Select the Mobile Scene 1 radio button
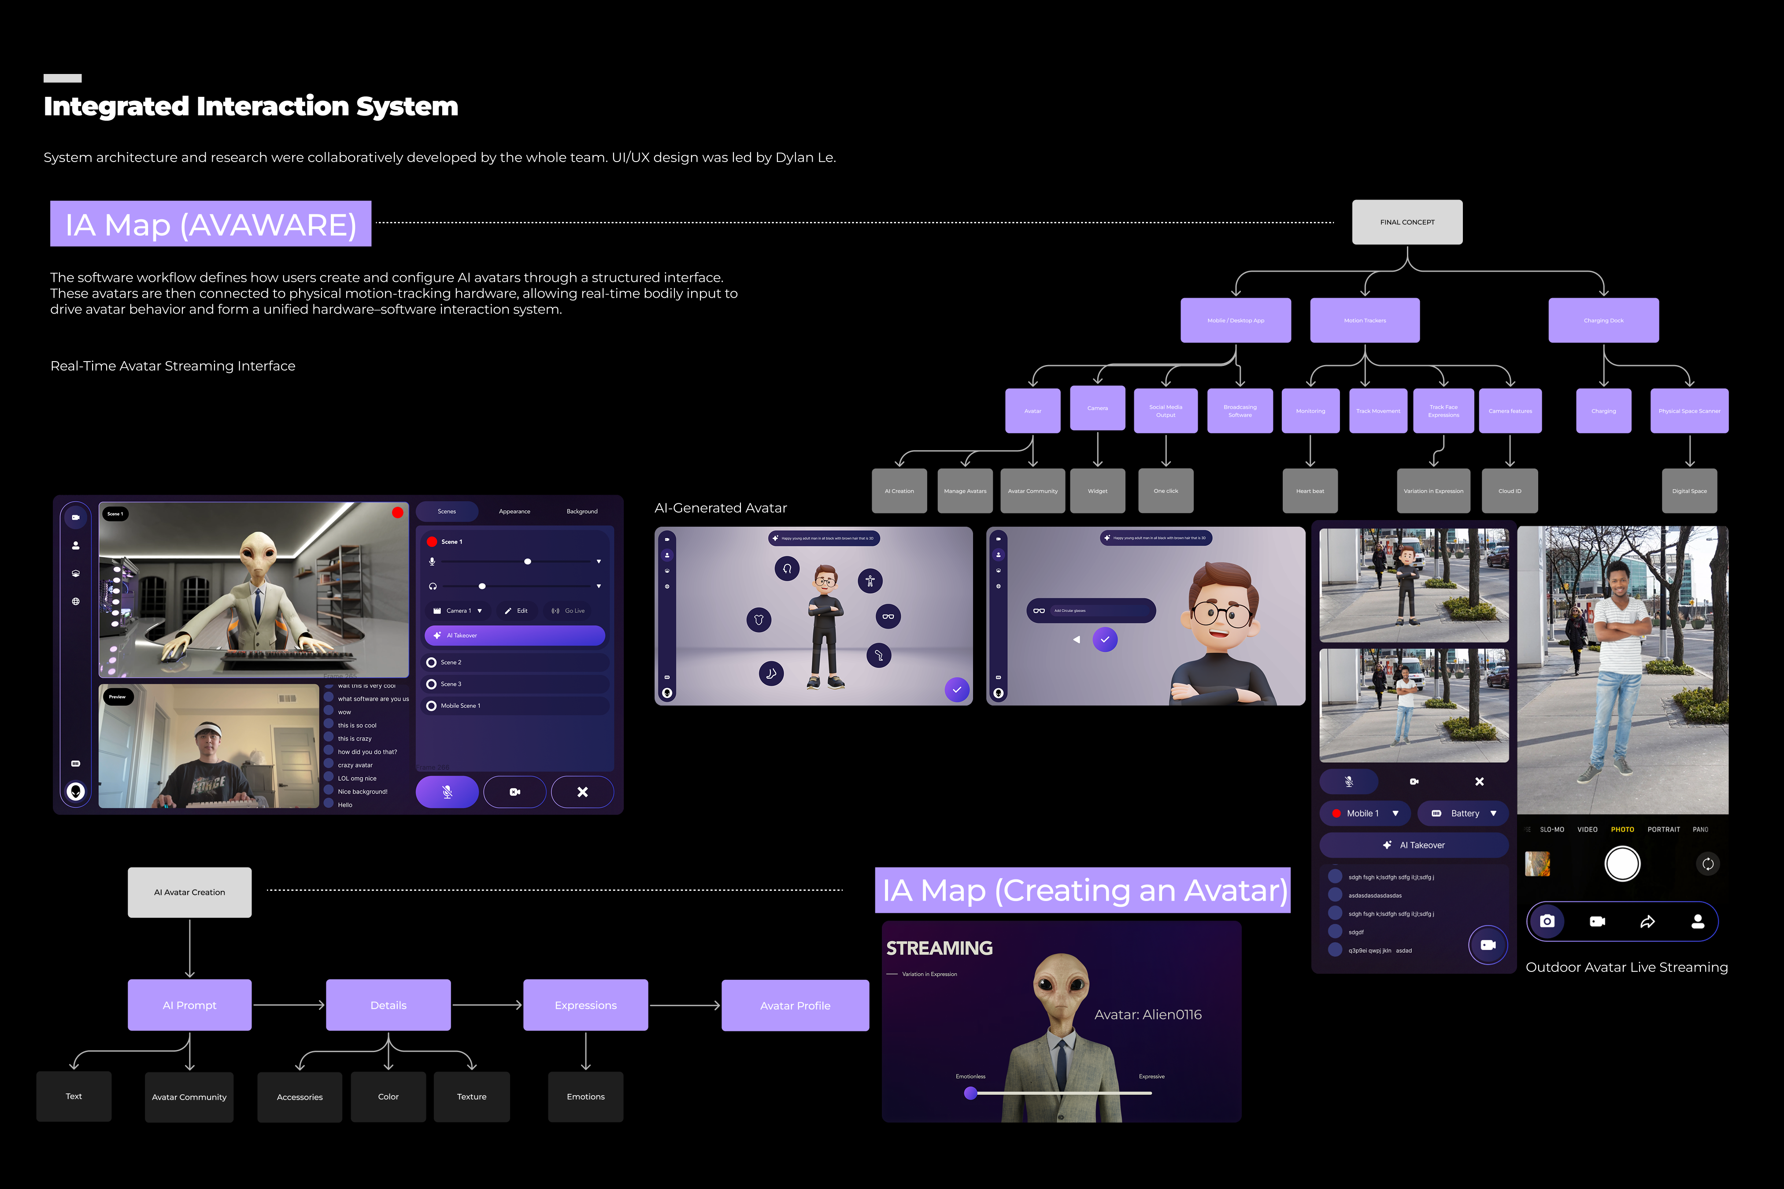The image size is (1784, 1189). tap(432, 706)
